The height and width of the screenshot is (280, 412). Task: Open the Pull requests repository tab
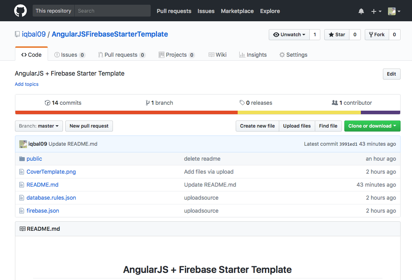click(122, 55)
